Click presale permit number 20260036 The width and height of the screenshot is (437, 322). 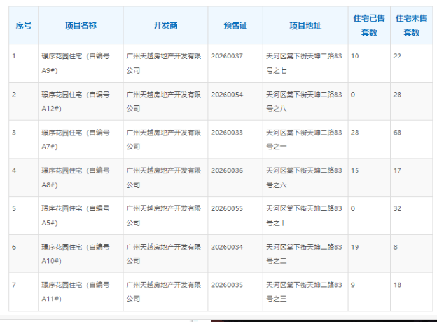(227, 171)
